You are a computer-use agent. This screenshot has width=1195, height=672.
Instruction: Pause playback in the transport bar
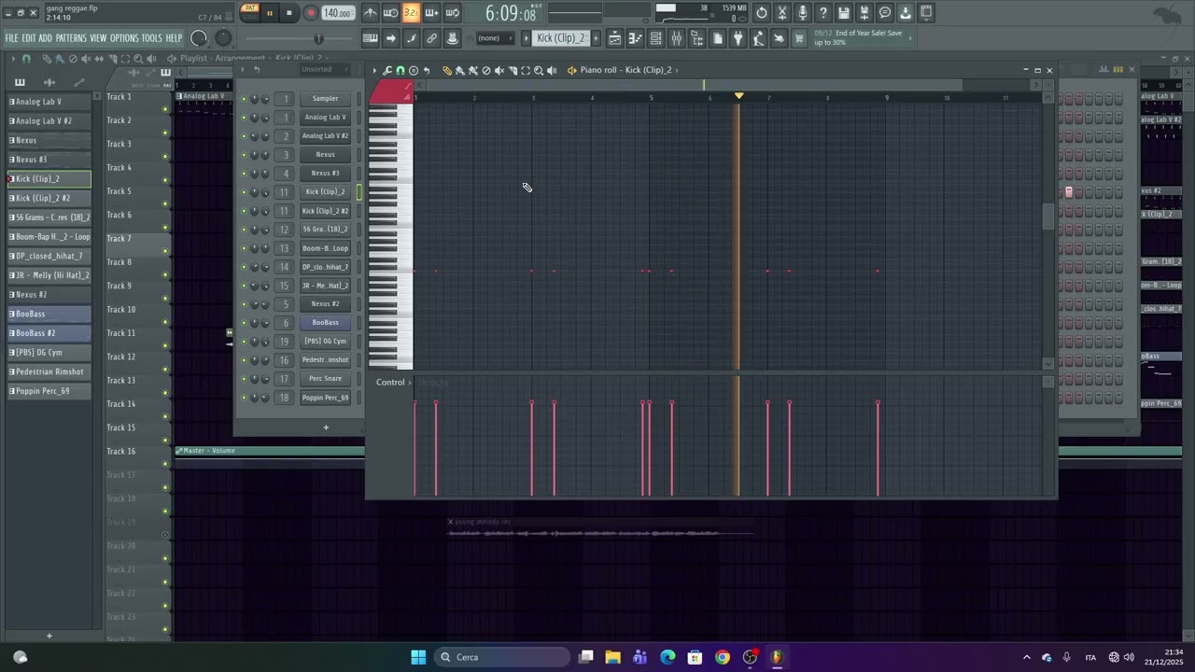[270, 13]
